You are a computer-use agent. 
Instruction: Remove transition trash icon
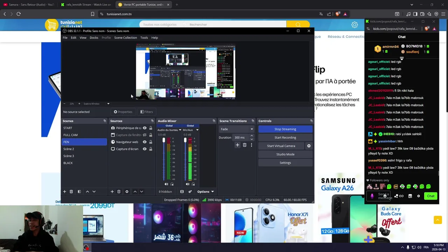245,145
